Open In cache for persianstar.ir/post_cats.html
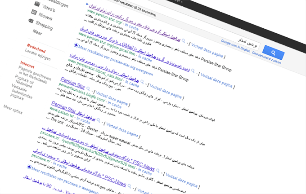This screenshot has width=306, height=194. coord(132,84)
